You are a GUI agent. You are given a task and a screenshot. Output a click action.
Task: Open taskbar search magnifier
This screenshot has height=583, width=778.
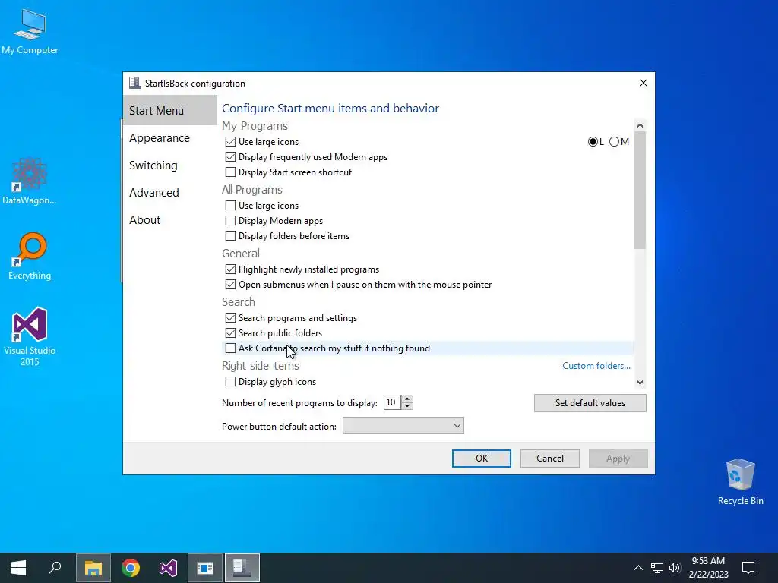pos(55,568)
